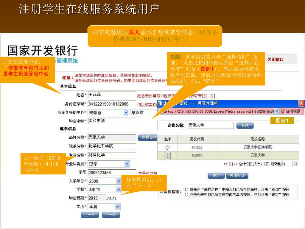305x229 pixels.
Task: Select radio button for 安徽大学江淮学院
Action: (x=167, y=148)
